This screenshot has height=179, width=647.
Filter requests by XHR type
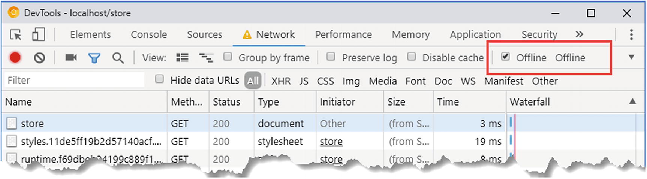(281, 81)
